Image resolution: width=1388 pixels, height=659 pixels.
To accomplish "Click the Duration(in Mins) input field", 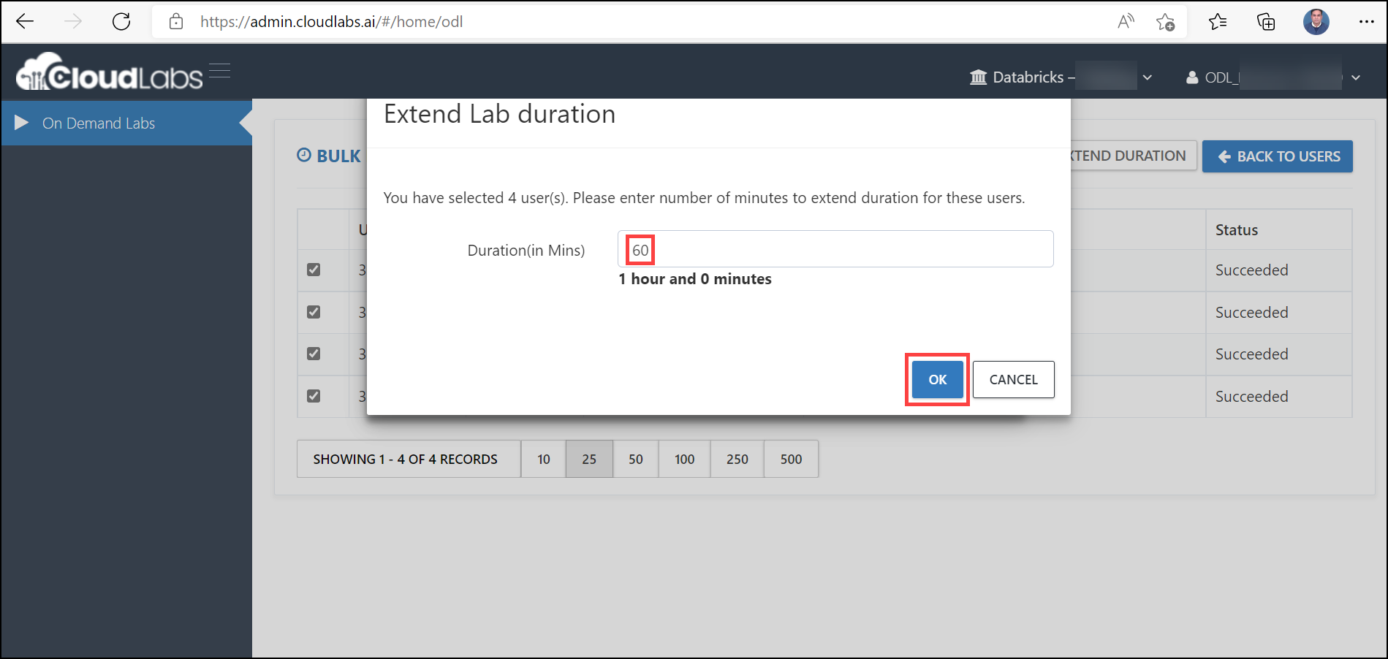I will click(x=835, y=249).
